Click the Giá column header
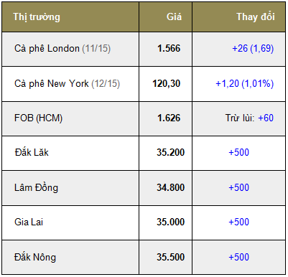Image resolution: width=288 pixels, height=277 pixels. click(x=174, y=17)
